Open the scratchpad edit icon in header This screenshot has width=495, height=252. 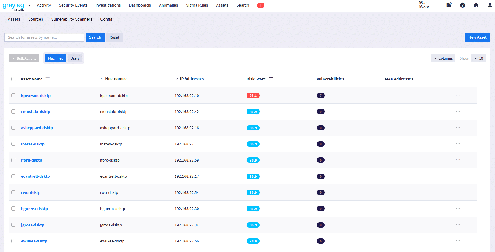(449, 5)
